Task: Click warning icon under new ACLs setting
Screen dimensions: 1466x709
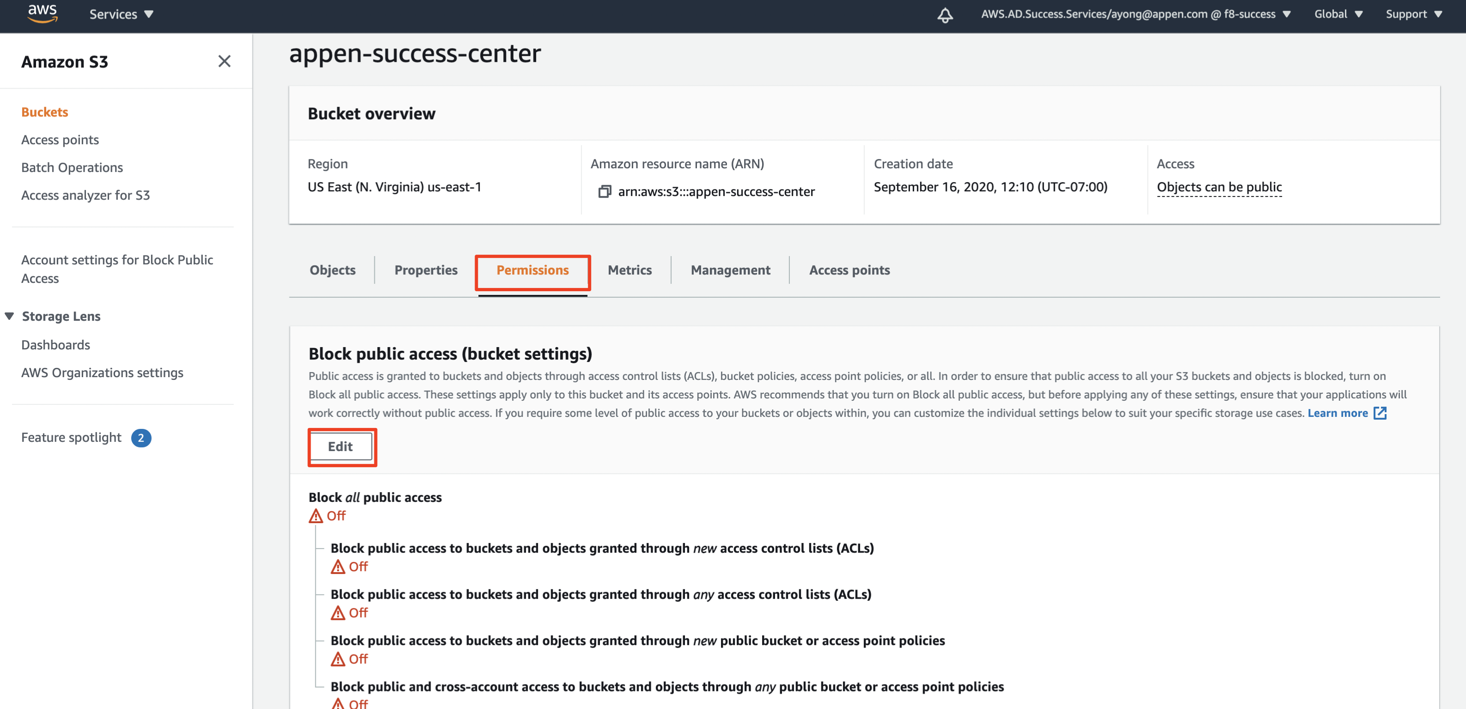Action: [338, 567]
